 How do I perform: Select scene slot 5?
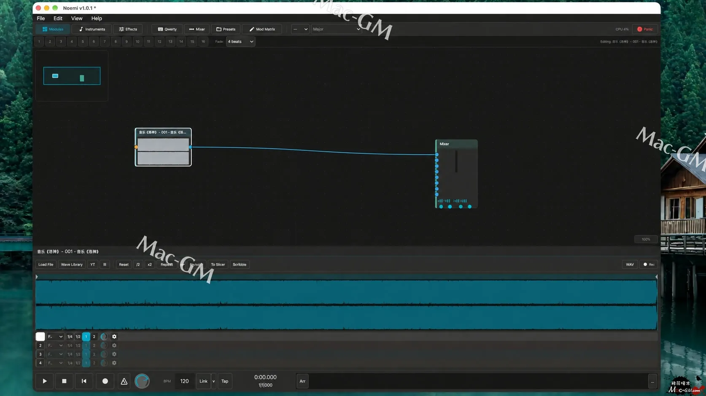pos(83,41)
